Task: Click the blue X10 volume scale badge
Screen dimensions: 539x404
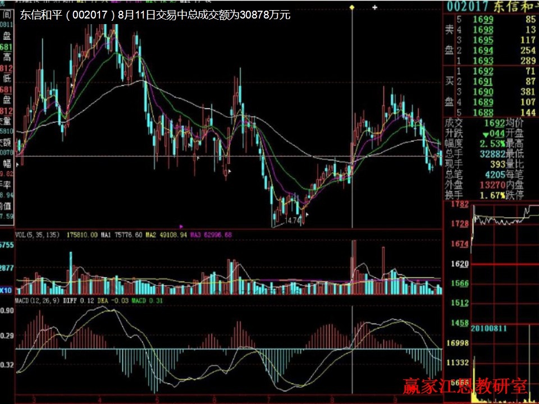Action: (7, 291)
